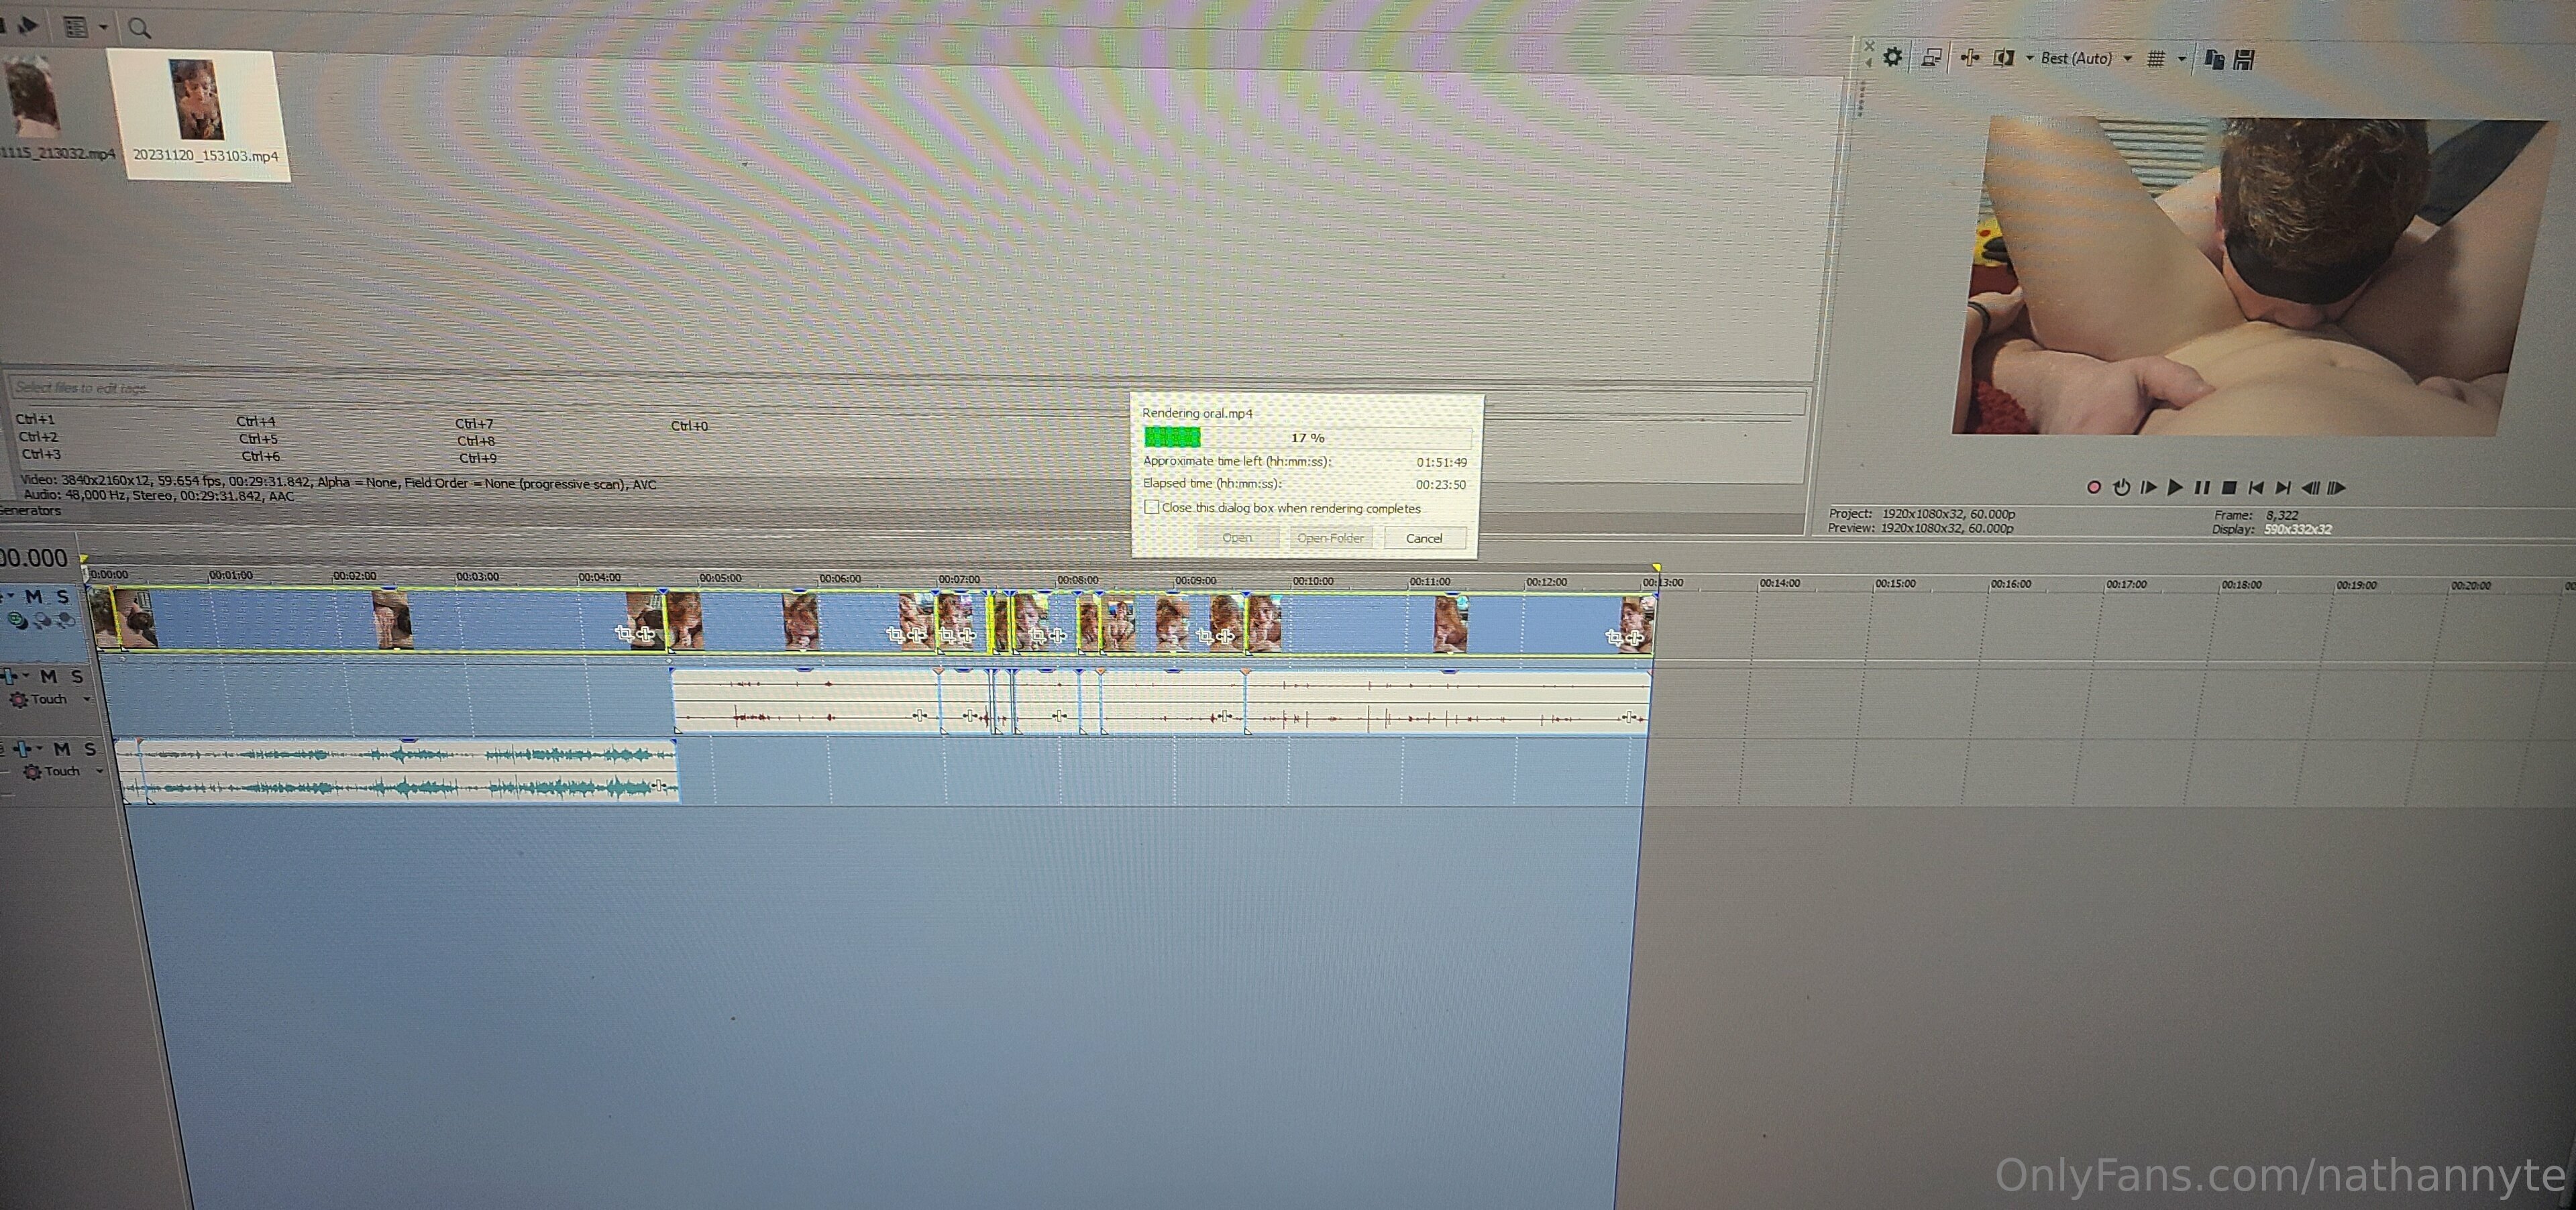The height and width of the screenshot is (1210, 2576).
Task: Open the video preview properties gear
Action: [x=1892, y=57]
